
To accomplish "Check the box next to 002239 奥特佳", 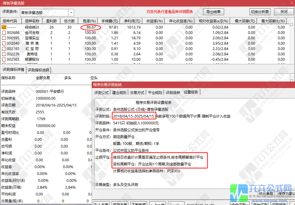I will 4,54.
